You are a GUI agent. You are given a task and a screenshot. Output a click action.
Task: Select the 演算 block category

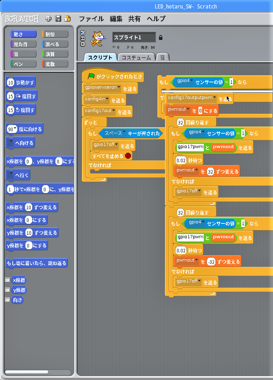click(55, 54)
